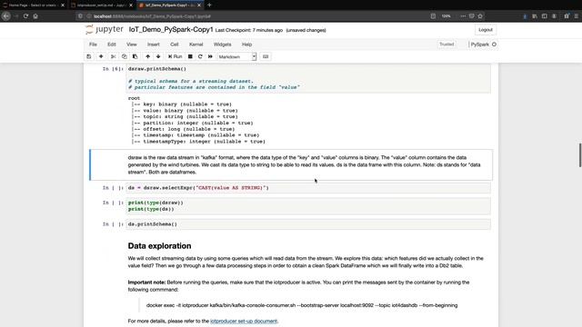Open the browser page actions ellipsis
Screen dimensions: 582x327
point(463,16)
